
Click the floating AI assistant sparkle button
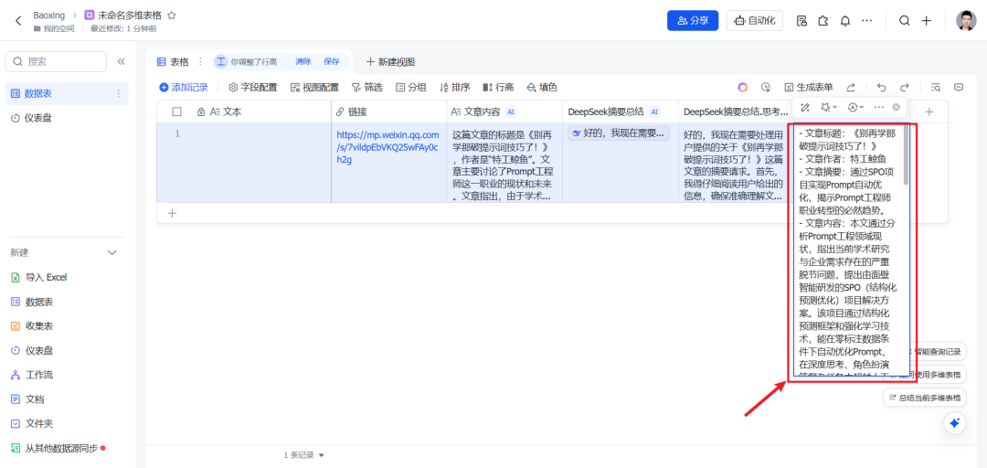coord(954,423)
